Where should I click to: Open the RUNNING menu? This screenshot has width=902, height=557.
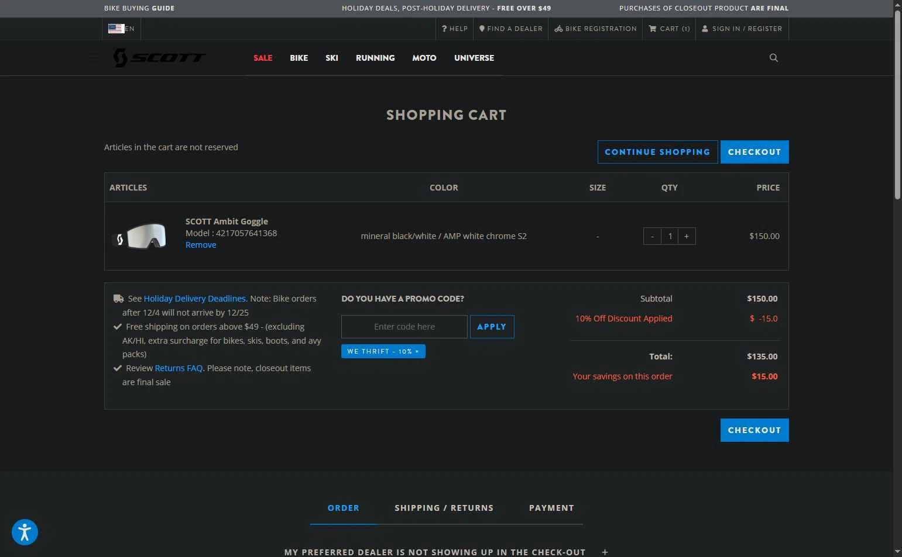coord(375,58)
